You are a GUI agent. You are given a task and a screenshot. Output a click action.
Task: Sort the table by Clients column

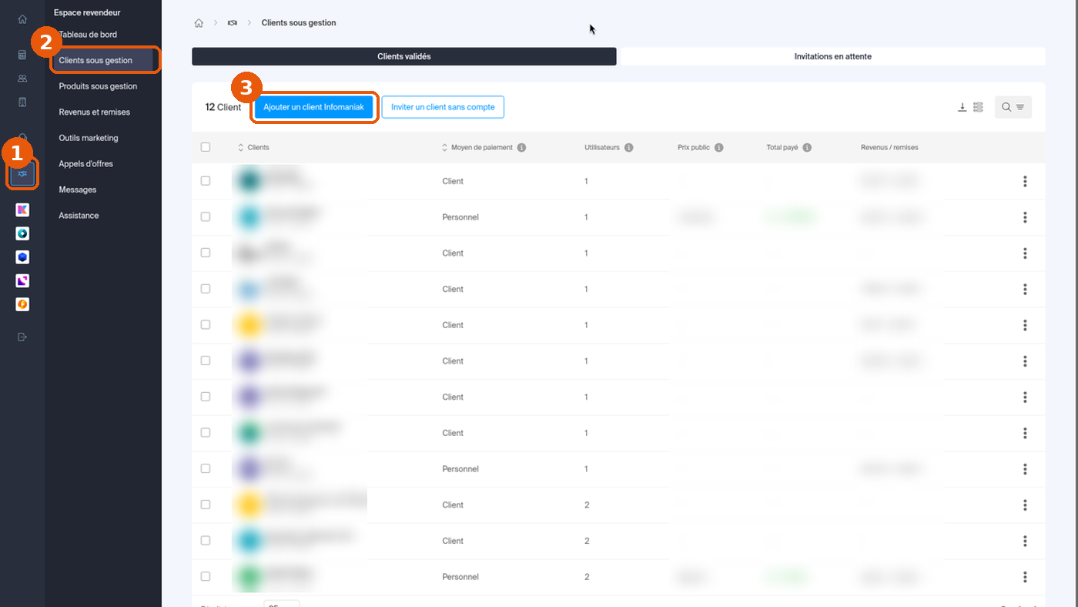[x=253, y=147]
